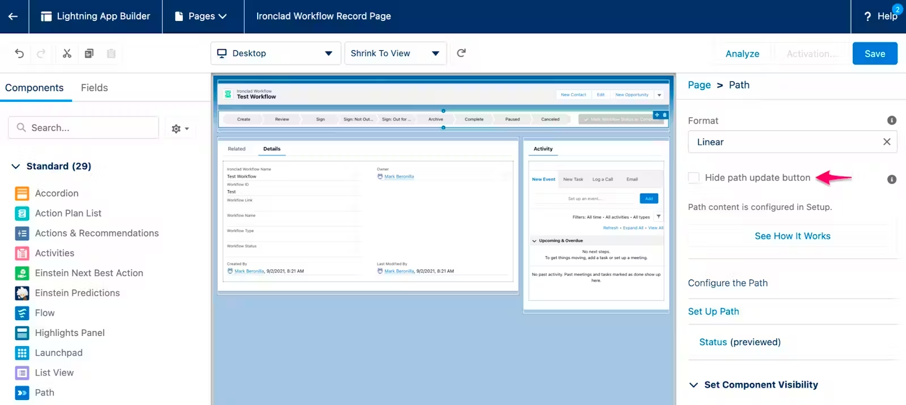Undo the last change
This screenshot has width=906, height=405.
(19, 53)
